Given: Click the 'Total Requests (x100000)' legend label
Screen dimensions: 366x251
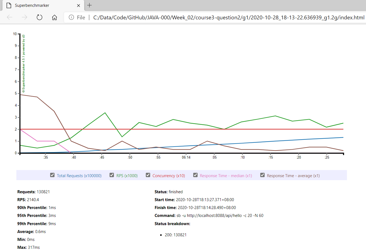Looking at the screenshot, I should [x=79, y=176].
